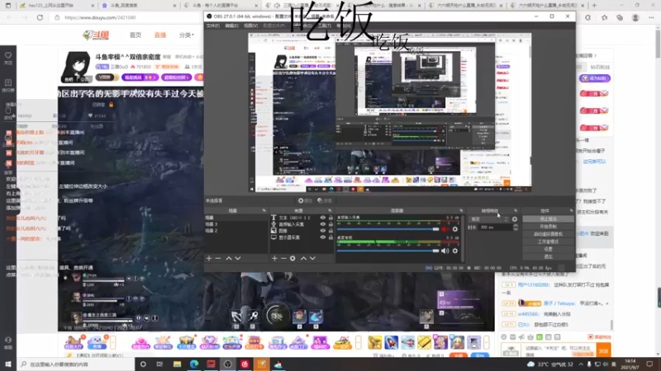661x371 pixels.
Task: Click Exit button in OBS controls
Action: pyautogui.click(x=548, y=256)
